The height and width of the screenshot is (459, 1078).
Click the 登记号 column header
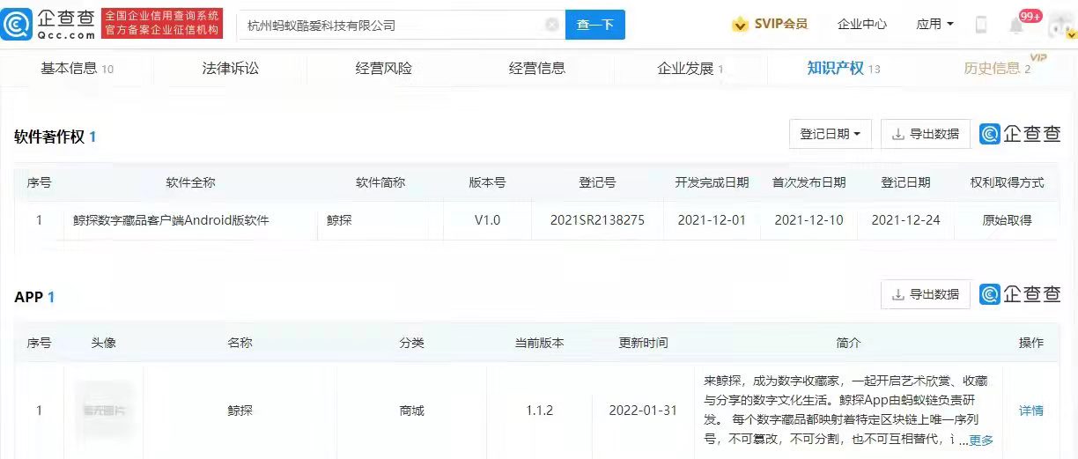point(597,182)
